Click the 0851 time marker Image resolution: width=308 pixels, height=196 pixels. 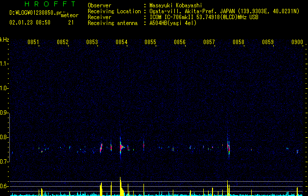[33, 42]
